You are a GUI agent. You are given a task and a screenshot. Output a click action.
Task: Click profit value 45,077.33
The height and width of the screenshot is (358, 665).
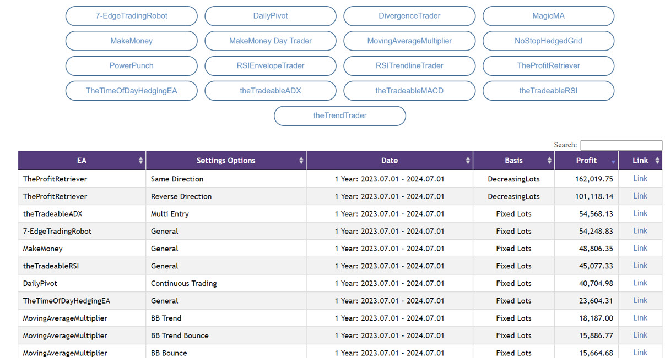tap(596, 266)
